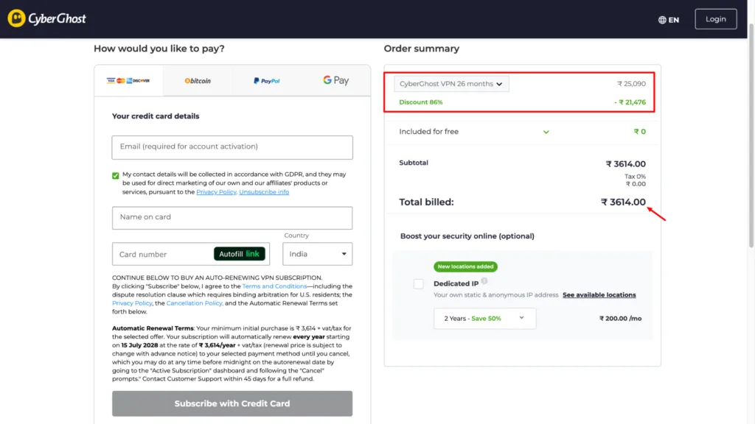Open the EN language selector globe

click(x=668, y=20)
